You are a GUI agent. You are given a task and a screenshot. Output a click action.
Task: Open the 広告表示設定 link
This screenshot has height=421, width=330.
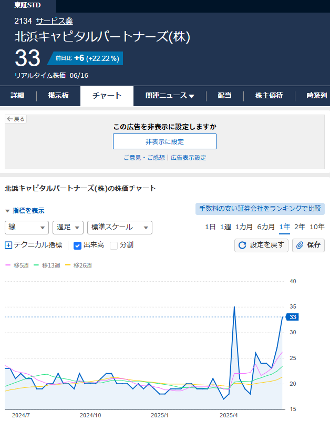coord(188,158)
